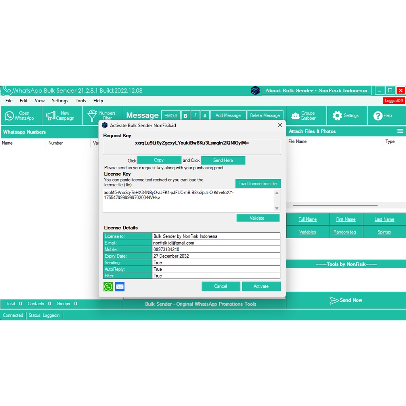
Task: Maximize the Bulk Sender window
Action: pyautogui.click(x=390, y=91)
